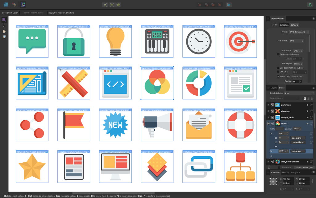Open the Navigator tab
Image resolution: width=316 pixels, height=198 pixels.
point(295,172)
